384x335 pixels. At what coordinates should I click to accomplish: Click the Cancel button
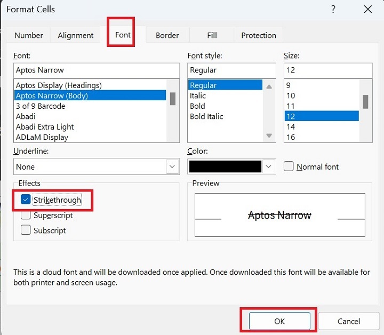(x=349, y=321)
